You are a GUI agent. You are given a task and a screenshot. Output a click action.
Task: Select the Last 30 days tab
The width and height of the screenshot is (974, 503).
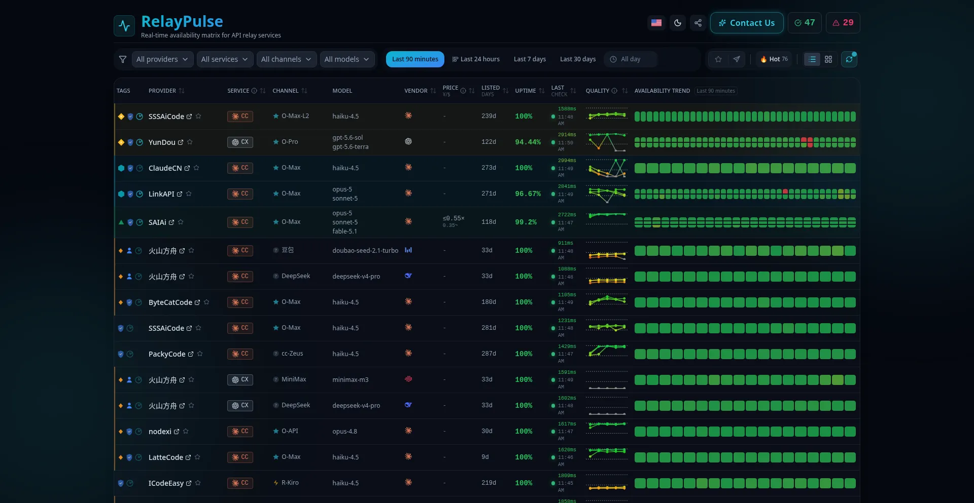[x=578, y=59]
